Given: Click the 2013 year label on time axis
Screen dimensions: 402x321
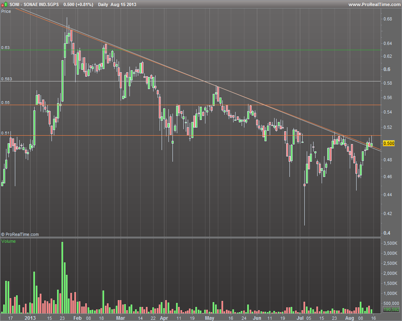Looking at the screenshot, I should pyautogui.click(x=30, y=318).
